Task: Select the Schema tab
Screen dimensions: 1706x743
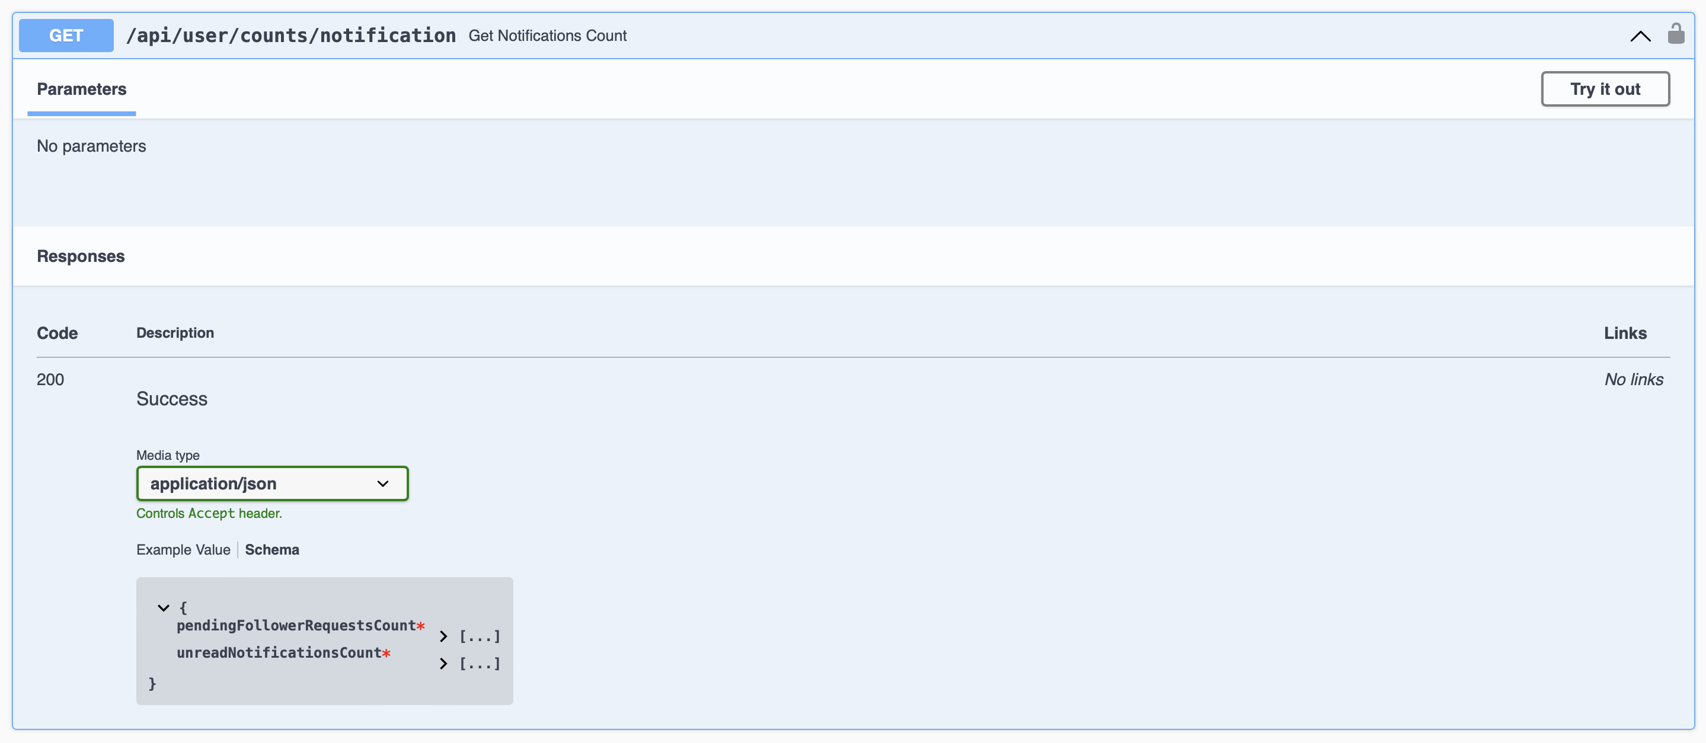Action: (271, 550)
